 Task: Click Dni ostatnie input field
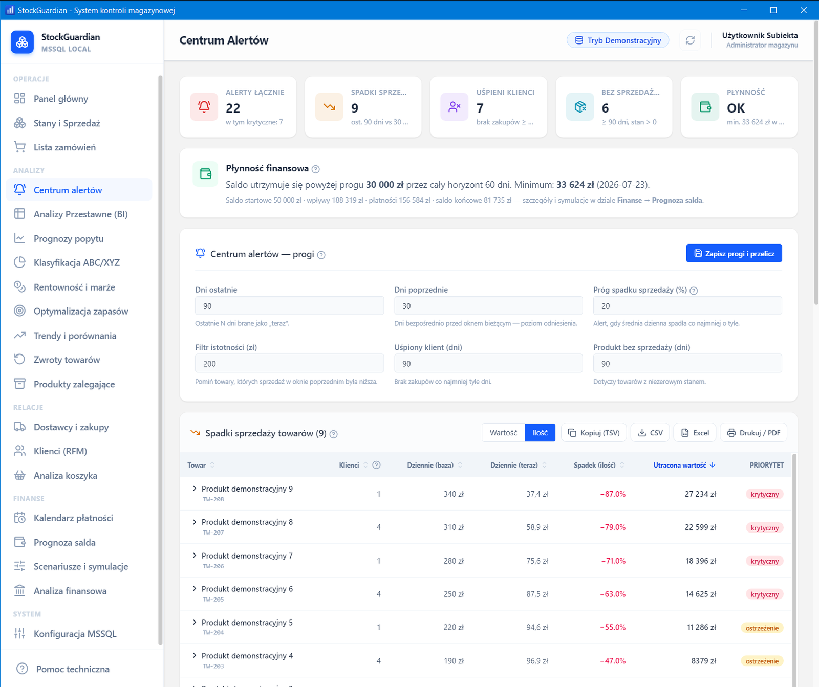point(289,306)
